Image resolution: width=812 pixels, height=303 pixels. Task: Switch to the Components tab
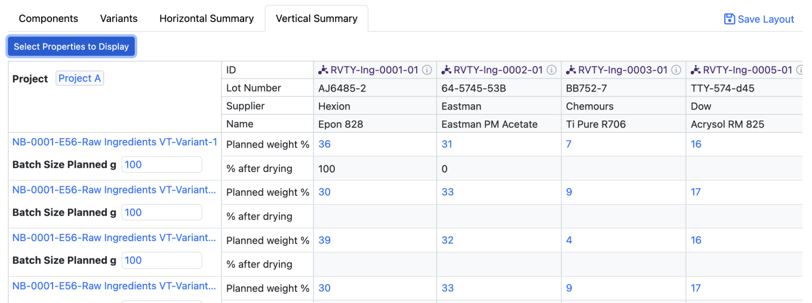(48, 18)
